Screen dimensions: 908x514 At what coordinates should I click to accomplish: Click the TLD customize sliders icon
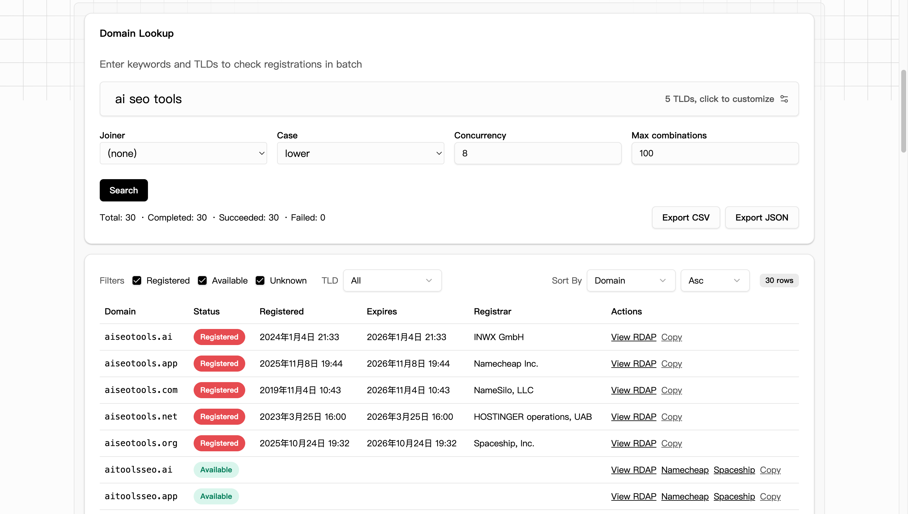pos(784,99)
